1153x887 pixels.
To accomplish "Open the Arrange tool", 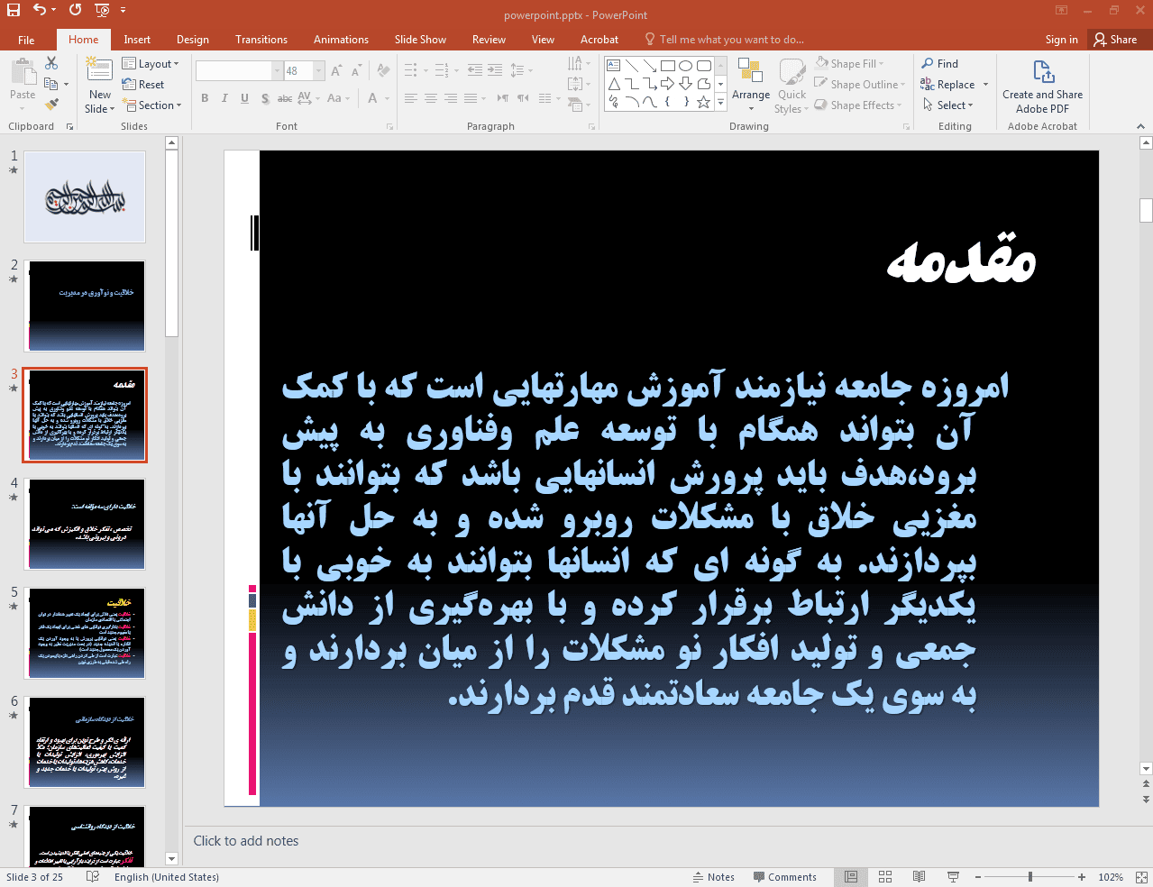I will click(x=750, y=80).
